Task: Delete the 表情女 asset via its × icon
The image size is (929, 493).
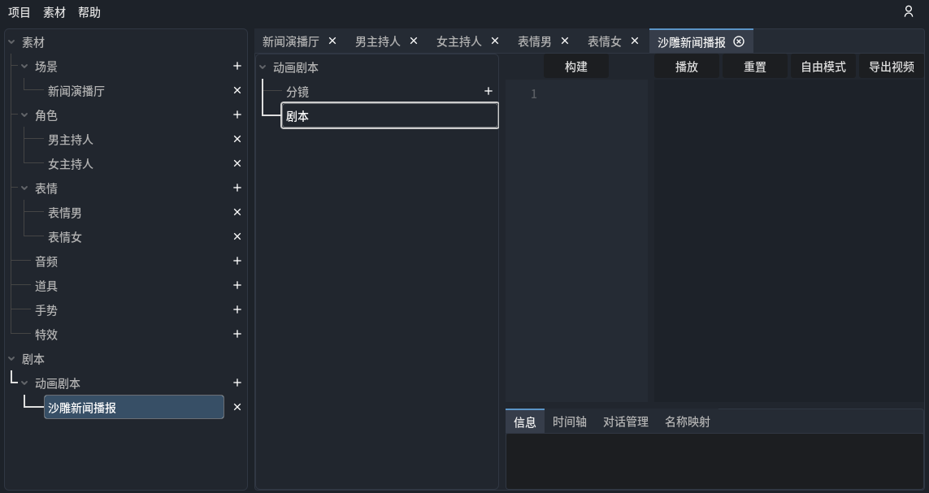Action: (x=237, y=236)
